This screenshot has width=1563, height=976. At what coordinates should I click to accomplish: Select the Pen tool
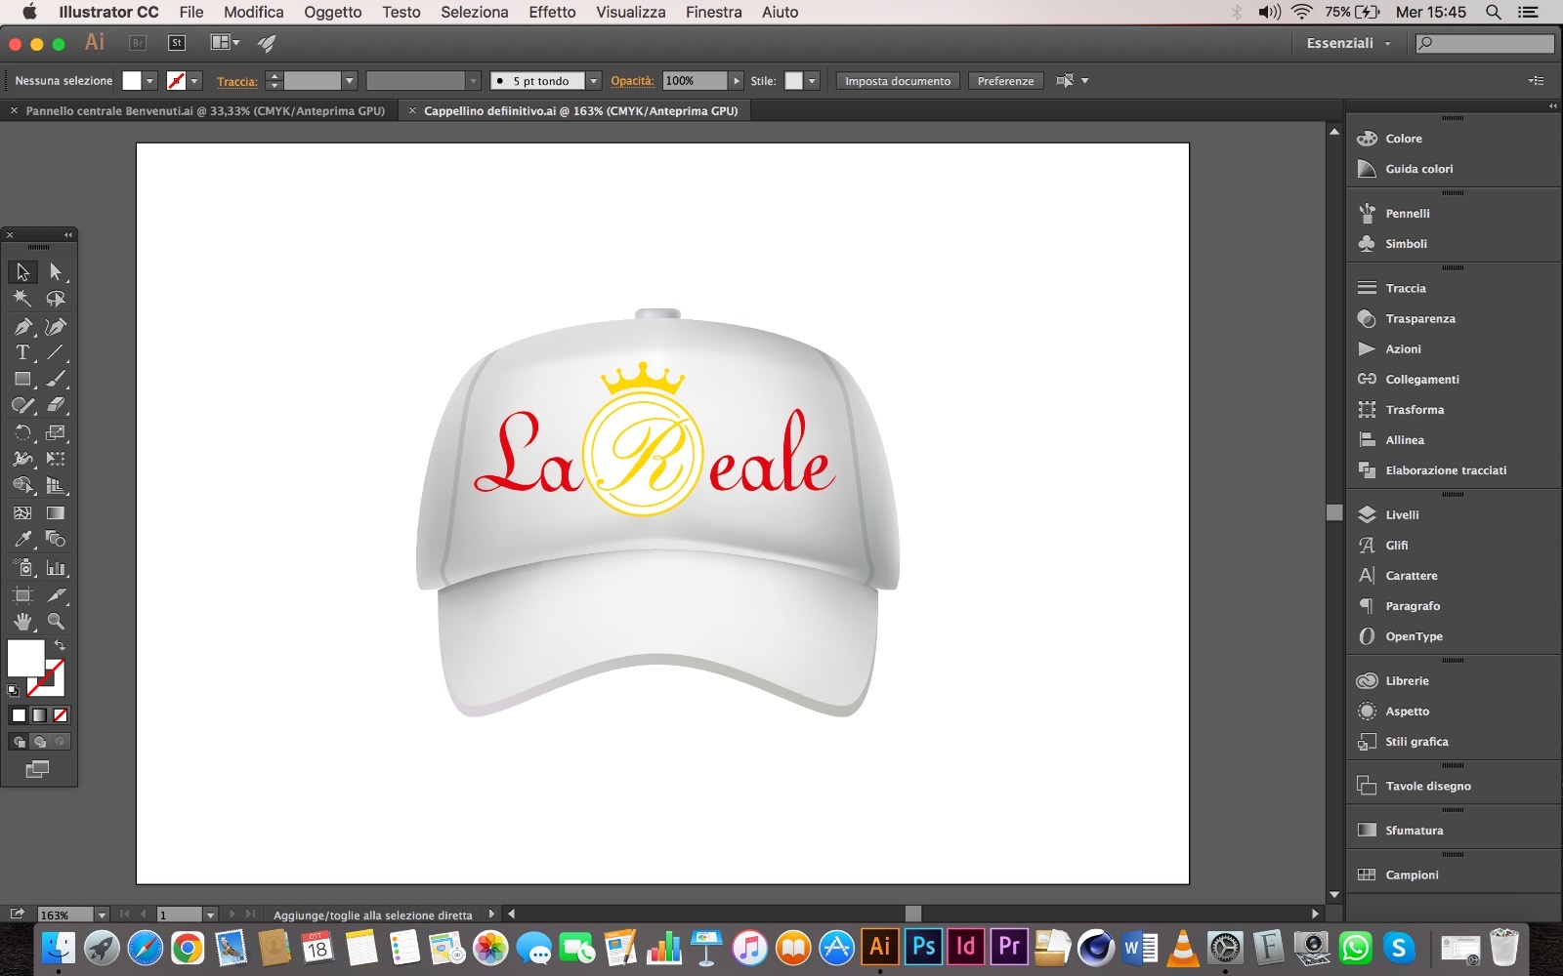pos(22,326)
